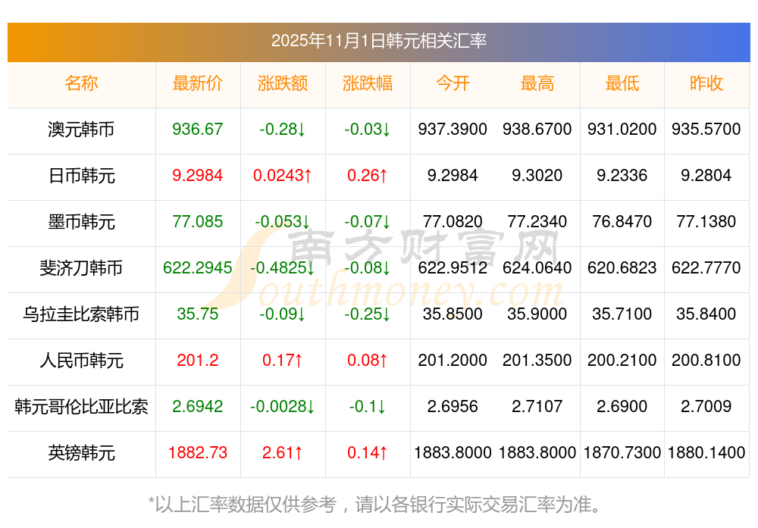Click the 斐济刀韩币 row name
Image resolution: width=758 pixels, height=528 pixels.
[81, 268]
